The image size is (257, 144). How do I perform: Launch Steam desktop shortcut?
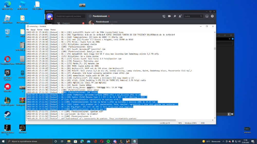tap(7, 115)
